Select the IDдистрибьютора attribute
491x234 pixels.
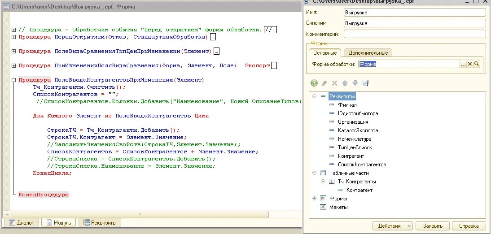pos(358,113)
